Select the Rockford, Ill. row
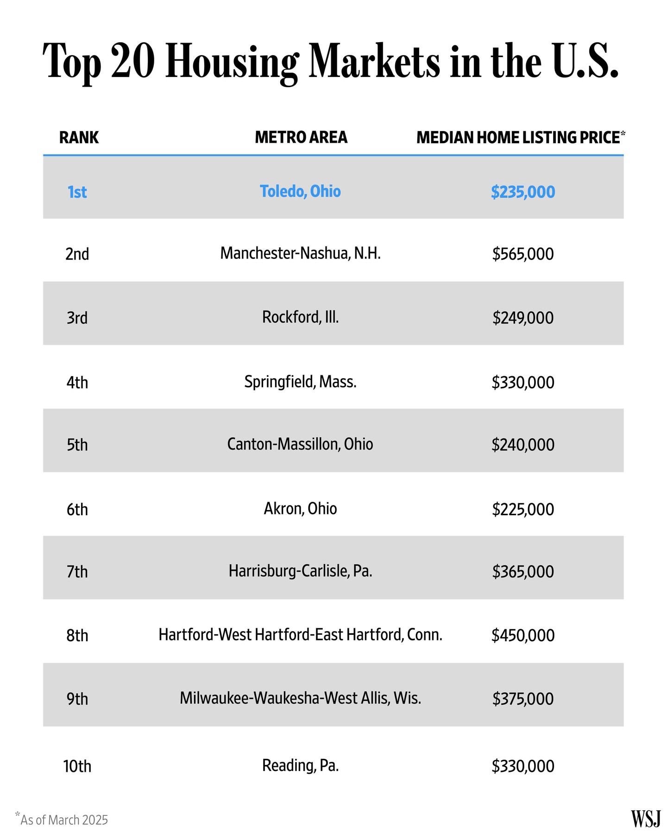 click(x=333, y=313)
